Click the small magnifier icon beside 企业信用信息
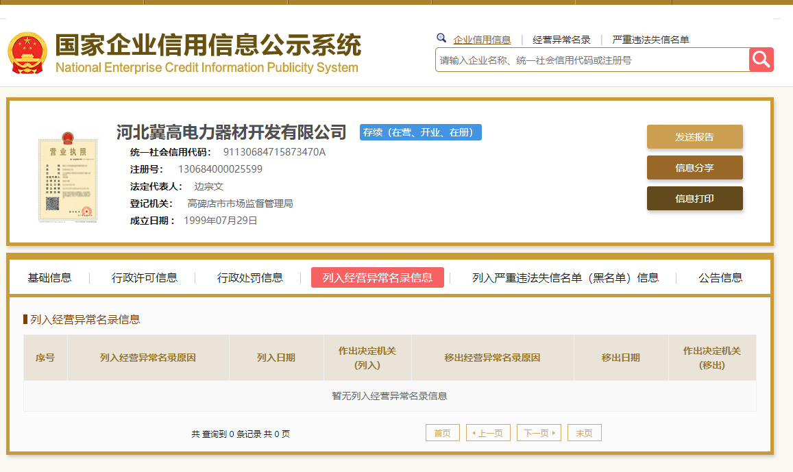This screenshot has height=472, width=793. tap(441, 38)
